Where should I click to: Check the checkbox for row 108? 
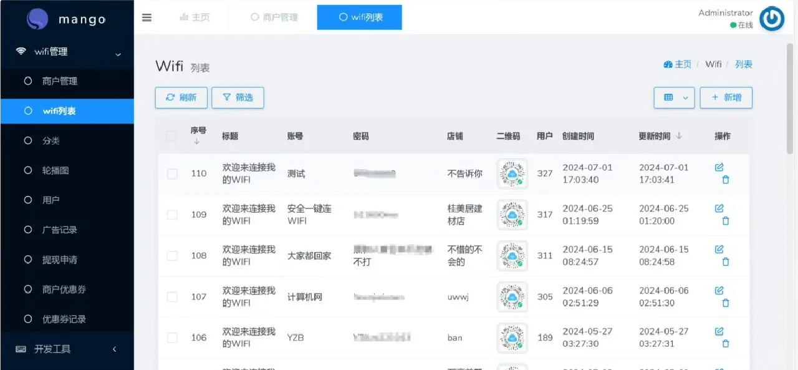pos(172,256)
